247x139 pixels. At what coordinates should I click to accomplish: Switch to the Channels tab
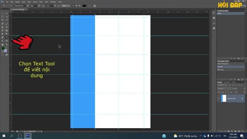227,82
